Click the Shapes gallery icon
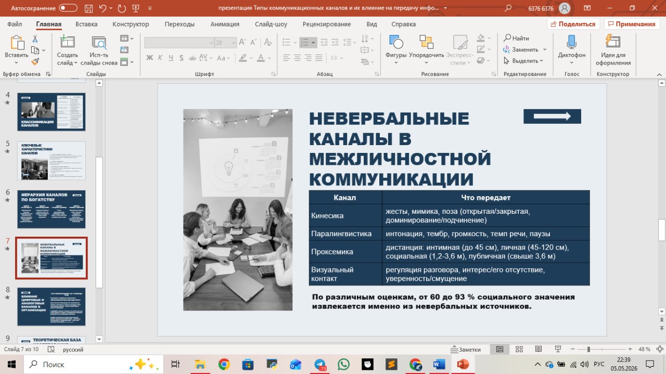 (x=396, y=43)
